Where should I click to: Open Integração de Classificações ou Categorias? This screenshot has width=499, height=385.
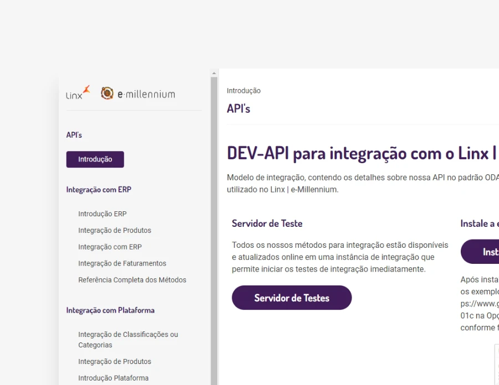[x=128, y=340]
